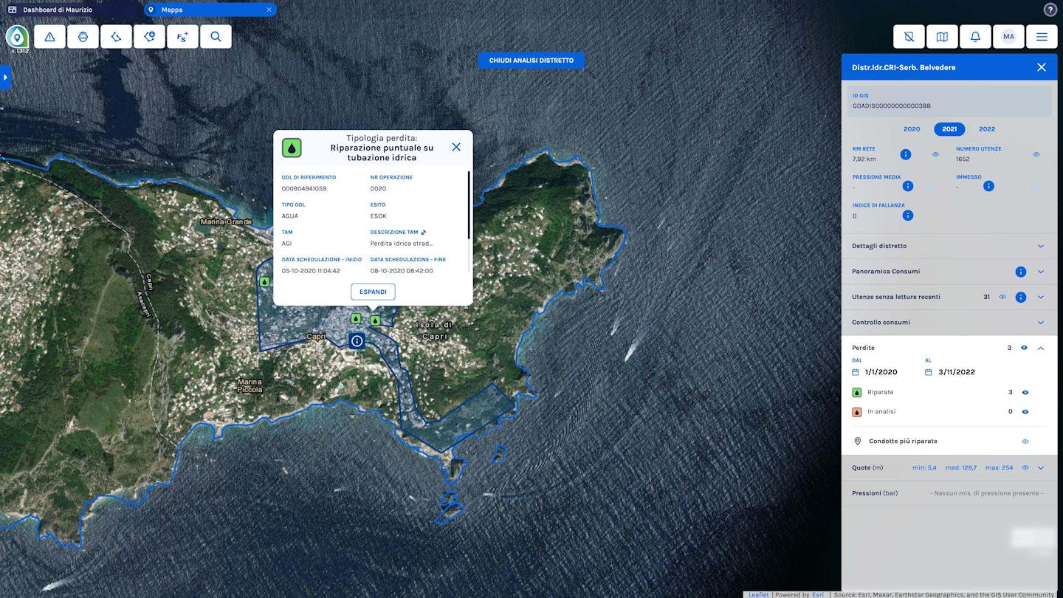This screenshot has height=598, width=1063.
Task: Show info for INDICE DI FALLANZA
Action: [908, 216]
